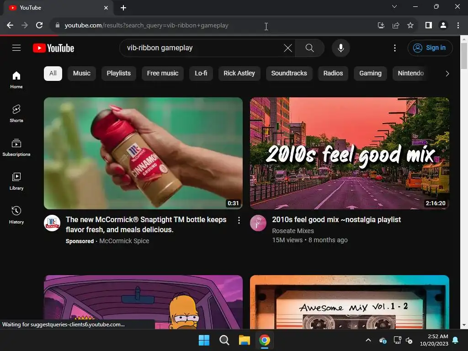The image size is (468, 351).
Task: Click the browser forward arrow
Action: (x=25, y=26)
